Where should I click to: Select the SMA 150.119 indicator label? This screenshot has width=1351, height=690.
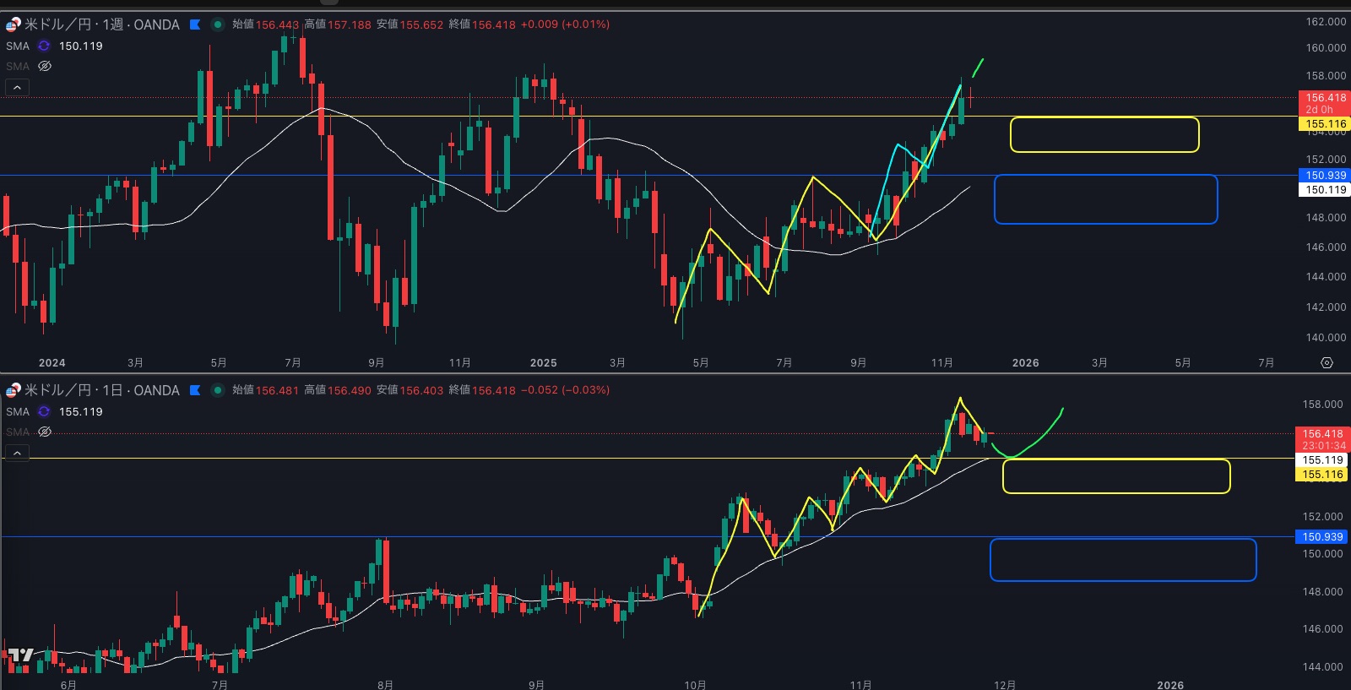[80, 46]
